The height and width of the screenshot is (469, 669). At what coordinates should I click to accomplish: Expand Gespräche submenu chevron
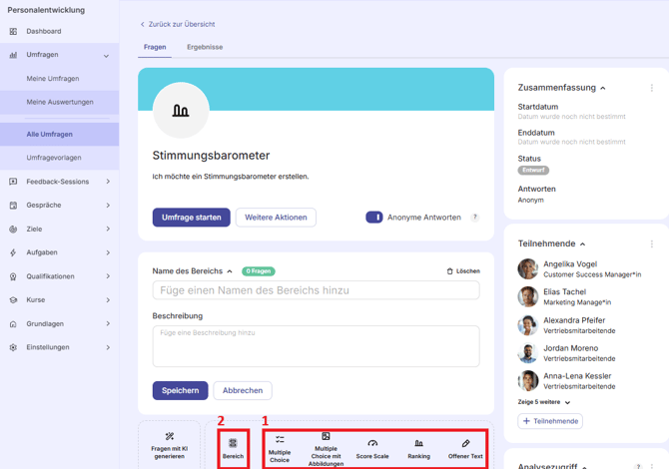108,206
